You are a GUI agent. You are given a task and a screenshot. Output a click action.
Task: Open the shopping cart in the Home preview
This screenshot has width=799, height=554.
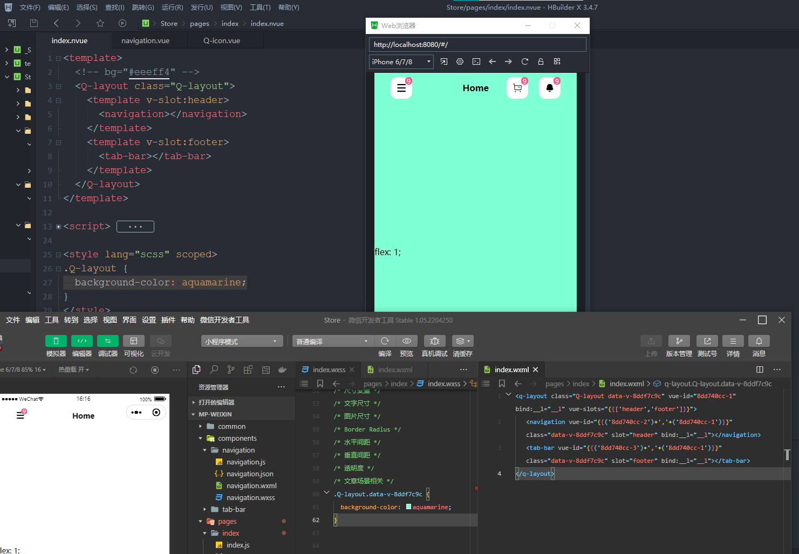tap(517, 88)
